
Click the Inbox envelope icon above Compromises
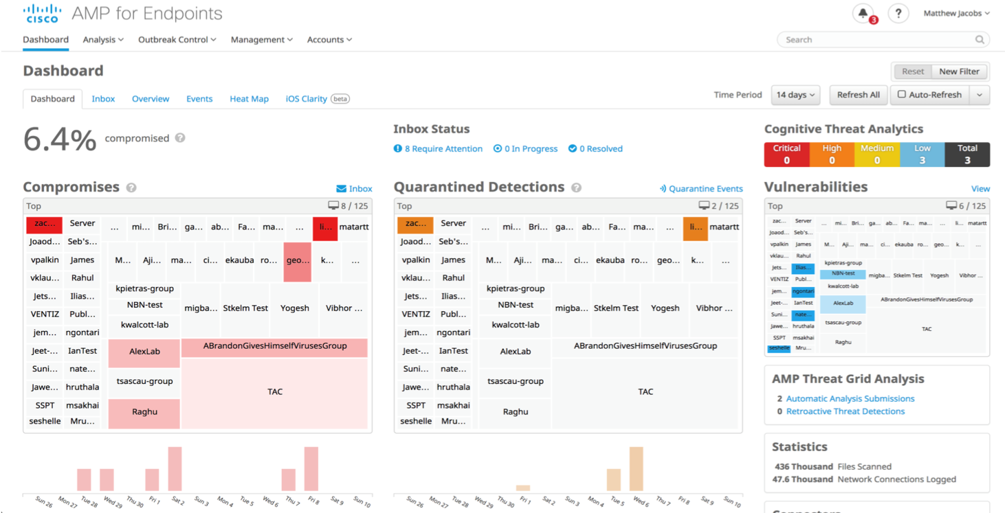(341, 189)
